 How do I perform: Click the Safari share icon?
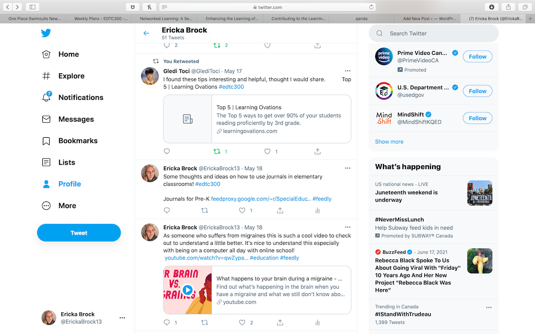click(x=508, y=7)
